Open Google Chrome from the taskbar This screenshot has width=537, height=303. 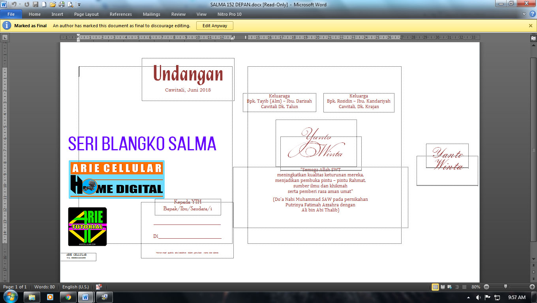point(68,297)
